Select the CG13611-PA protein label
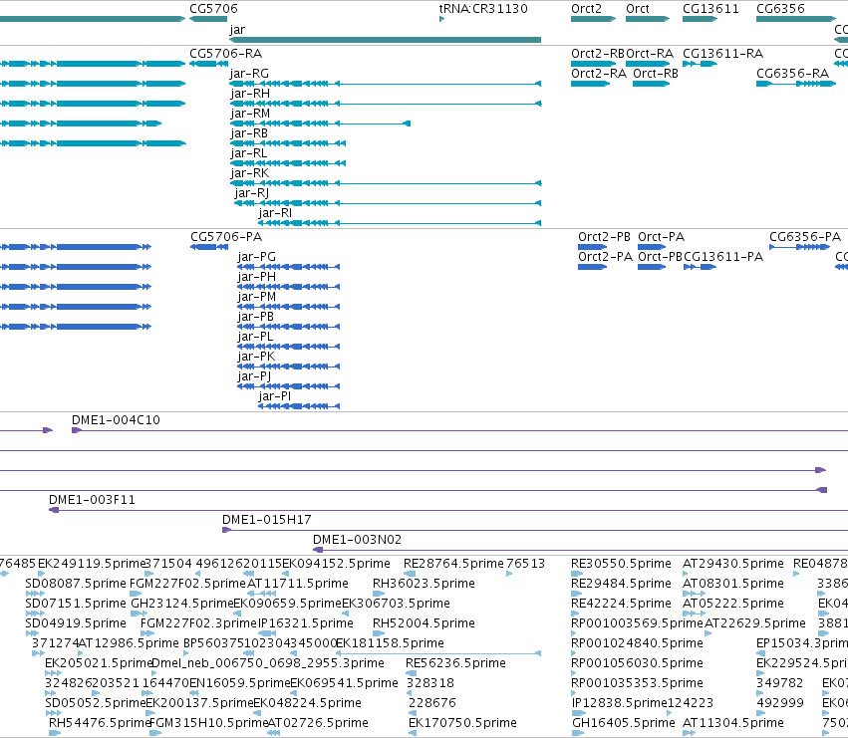This screenshot has width=848, height=738. pyautogui.click(x=723, y=257)
